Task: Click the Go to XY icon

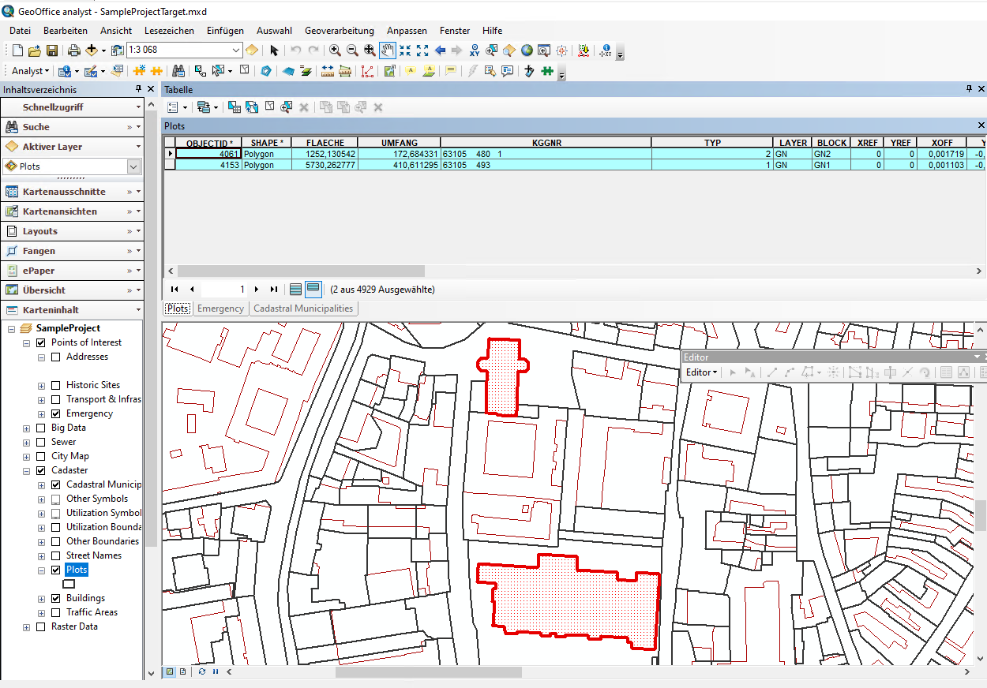Action: (x=474, y=50)
